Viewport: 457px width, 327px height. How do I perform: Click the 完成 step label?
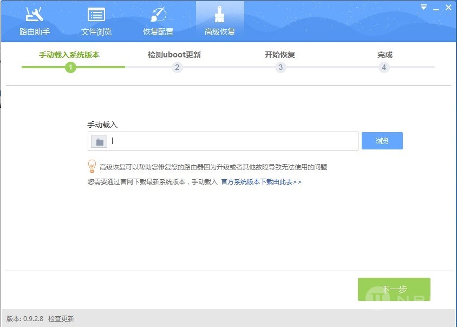pos(385,55)
